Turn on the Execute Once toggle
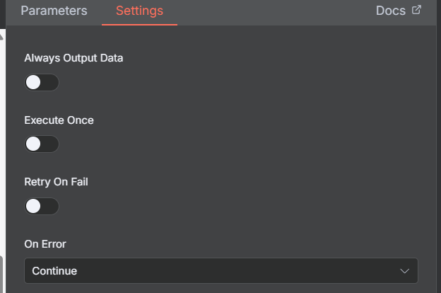Viewport: 441px width, 293px height. pos(42,144)
